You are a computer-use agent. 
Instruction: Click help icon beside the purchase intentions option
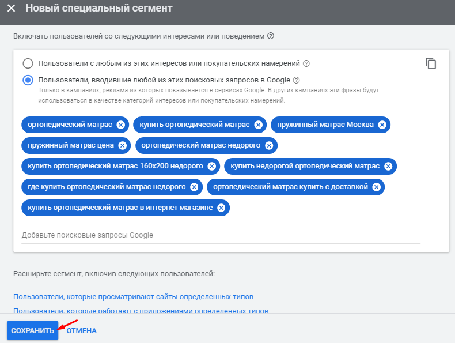point(306,63)
